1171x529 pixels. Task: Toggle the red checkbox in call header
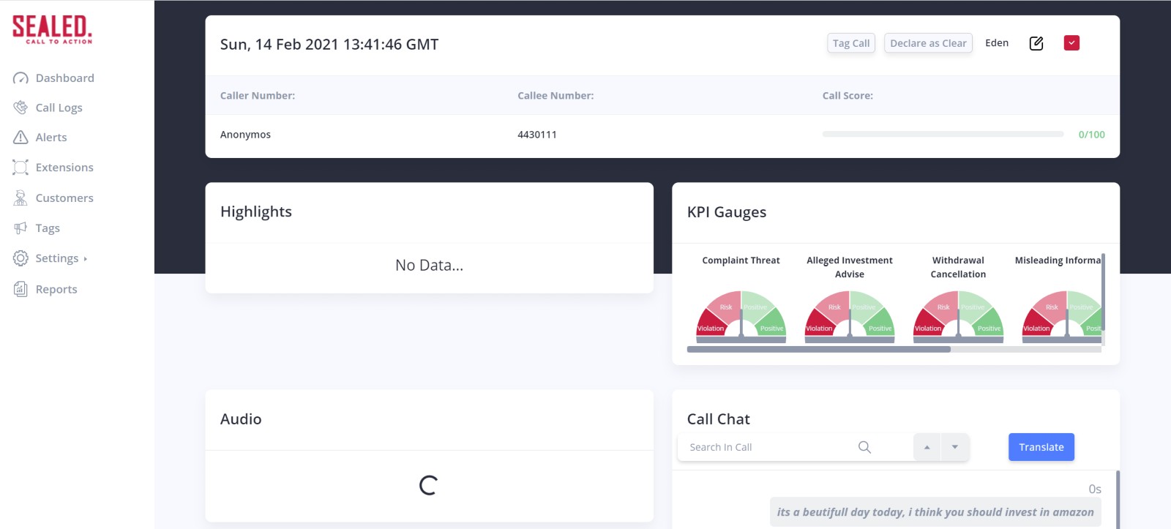(x=1071, y=43)
